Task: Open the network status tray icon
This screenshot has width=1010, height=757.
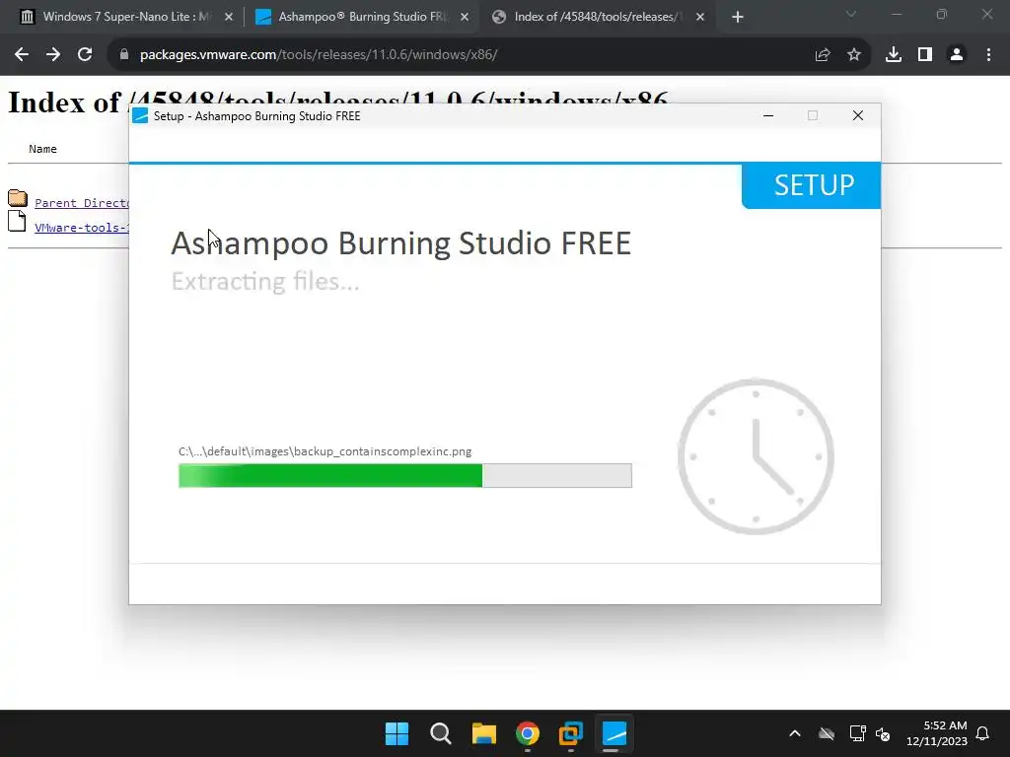Action: point(857,733)
